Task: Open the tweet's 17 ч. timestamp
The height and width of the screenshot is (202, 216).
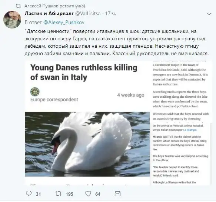Action: (111, 13)
